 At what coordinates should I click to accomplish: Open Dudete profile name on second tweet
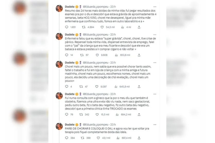(x=70, y=35)
